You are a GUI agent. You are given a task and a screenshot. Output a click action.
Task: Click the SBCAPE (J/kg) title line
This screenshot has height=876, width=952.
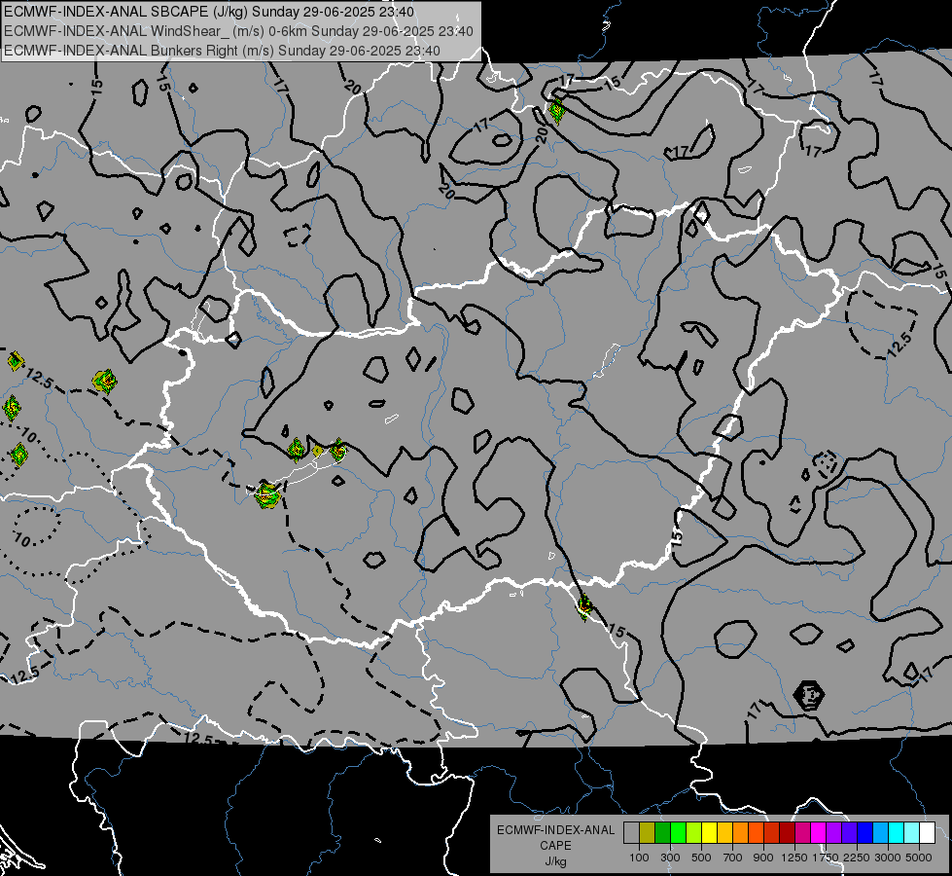pos(209,12)
